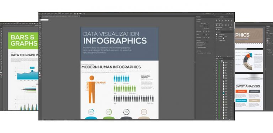Click Horizontal Distribute Right icon
273x133 pixels.
[231, 25]
